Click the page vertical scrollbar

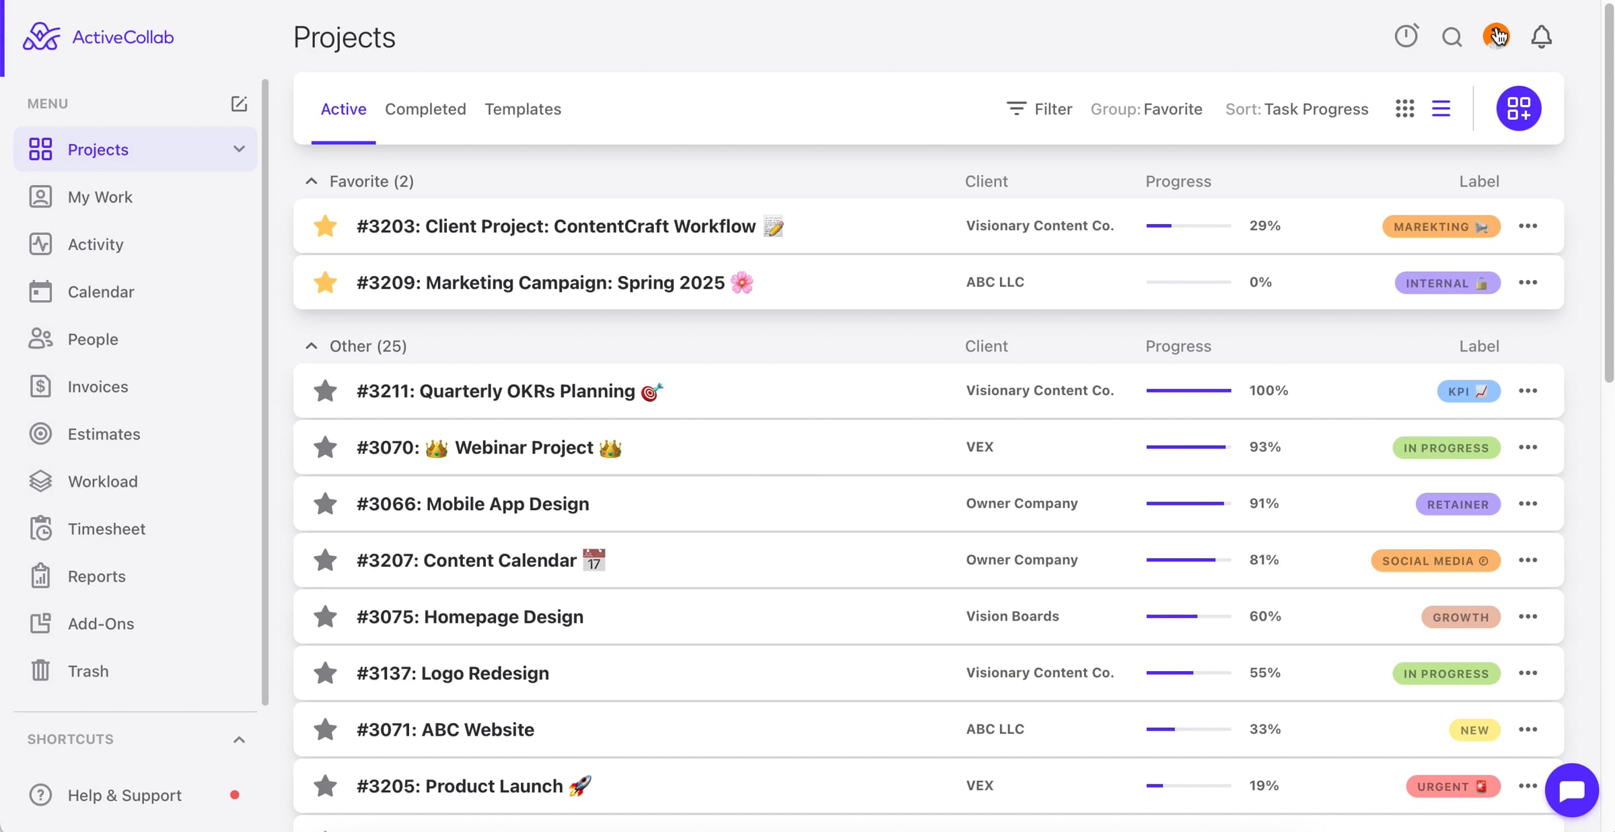click(x=1609, y=192)
